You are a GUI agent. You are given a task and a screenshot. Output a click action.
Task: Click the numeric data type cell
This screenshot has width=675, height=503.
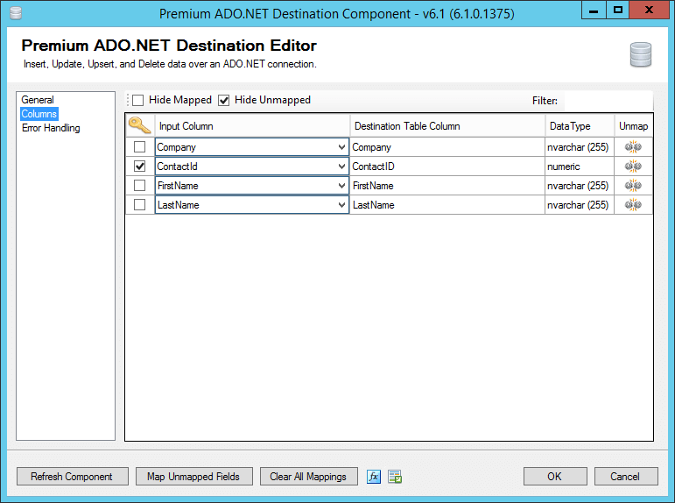coord(580,166)
